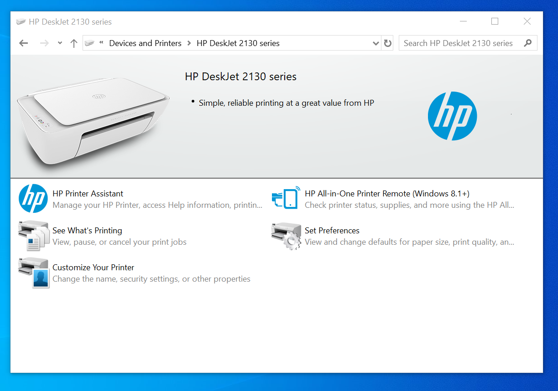Minimize the HP DeskJet 2130 series window
Screen dimensions: 558x391
pyautogui.click(x=464, y=21)
